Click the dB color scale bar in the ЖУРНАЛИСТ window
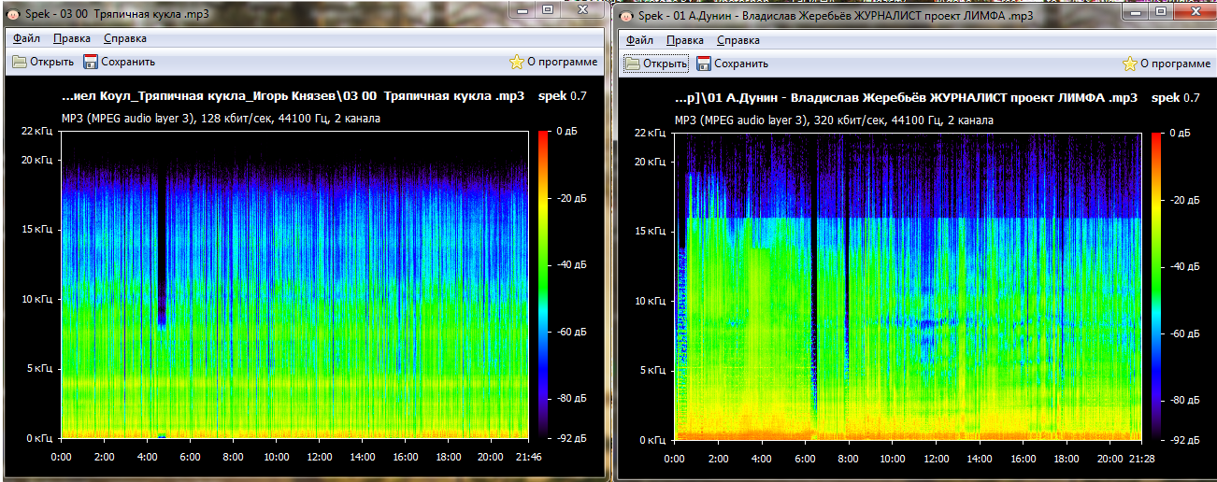This screenshot has height=482, width=1217. [1156, 285]
